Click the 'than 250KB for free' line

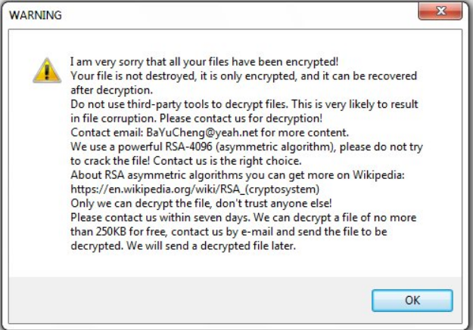229,232
